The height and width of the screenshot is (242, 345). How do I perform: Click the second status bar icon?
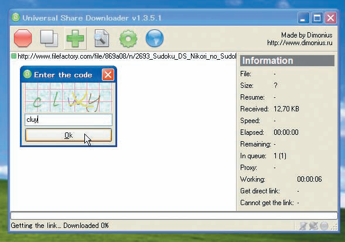(x=313, y=226)
